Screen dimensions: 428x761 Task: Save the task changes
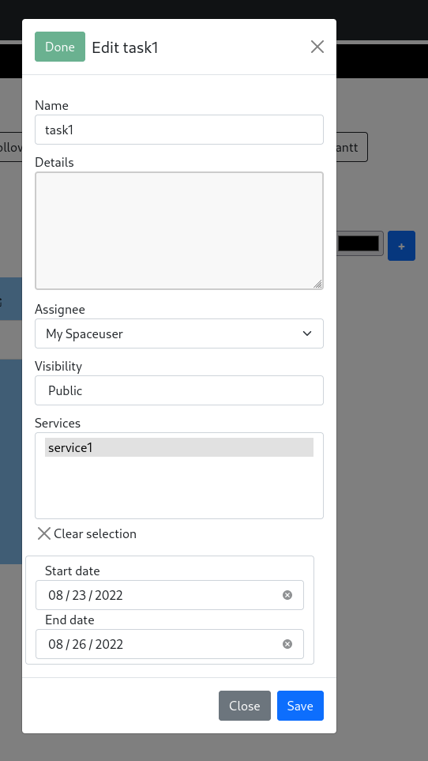[x=300, y=706]
